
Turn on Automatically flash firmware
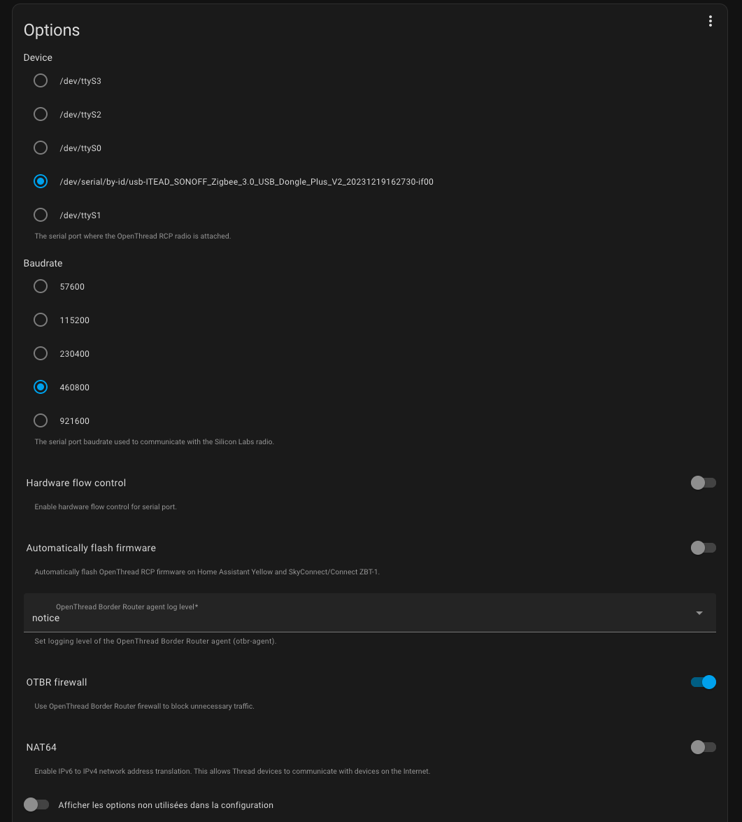coord(703,548)
